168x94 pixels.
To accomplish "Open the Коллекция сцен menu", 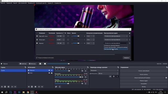I will (41, 3).
